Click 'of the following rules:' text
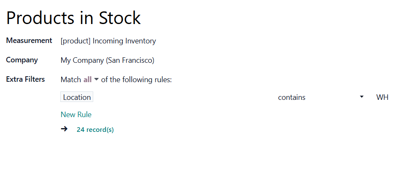413x174 pixels. tap(136, 79)
